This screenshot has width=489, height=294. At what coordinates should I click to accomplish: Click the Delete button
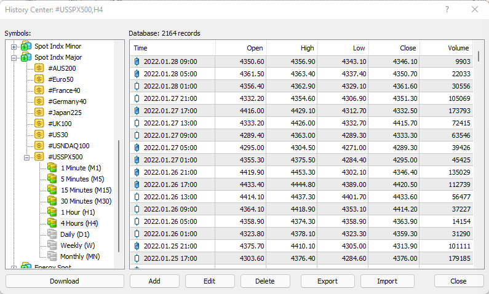click(265, 281)
